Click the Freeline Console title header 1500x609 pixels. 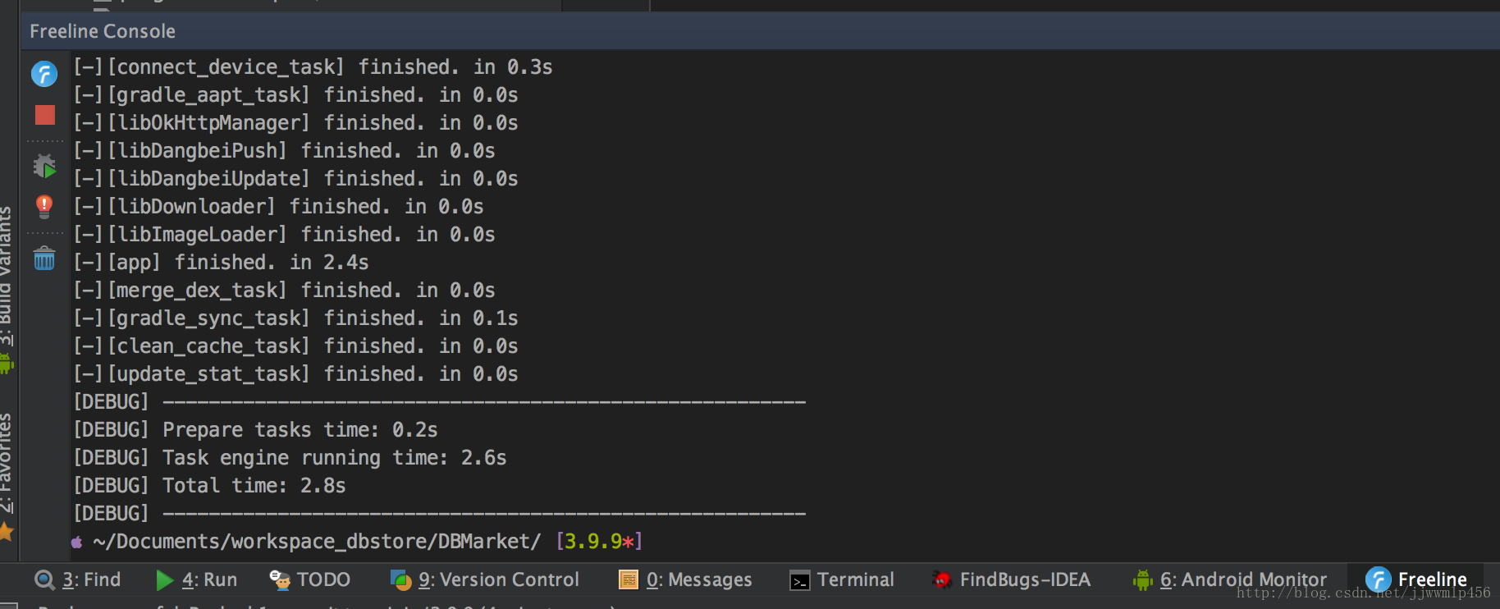[103, 31]
